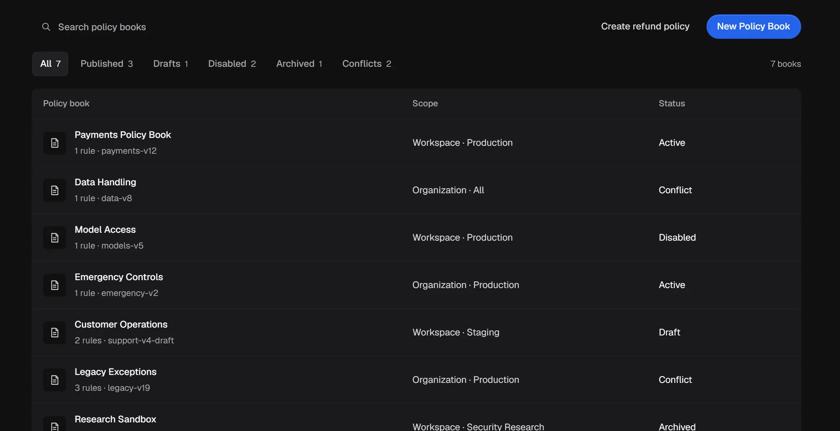Image resolution: width=840 pixels, height=431 pixels.
Task: Click the Model Access document icon
Action: [55, 238]
